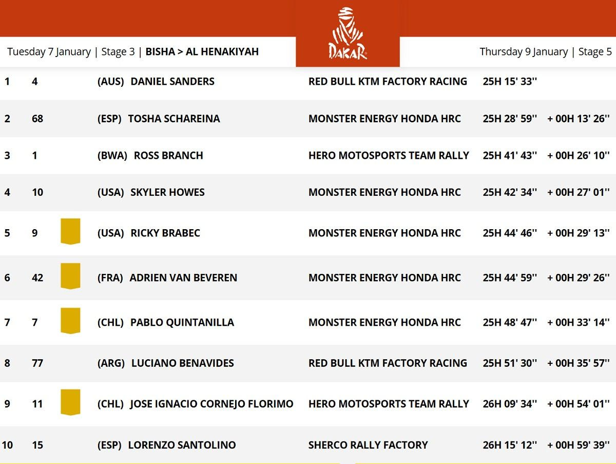616x464 pixels.
Task: Click the gap time +00H 59' 39''
Action: pos(579,445)
